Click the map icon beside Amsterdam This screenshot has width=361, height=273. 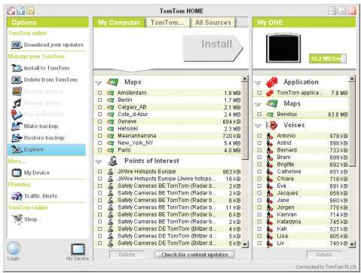point(110,93)
